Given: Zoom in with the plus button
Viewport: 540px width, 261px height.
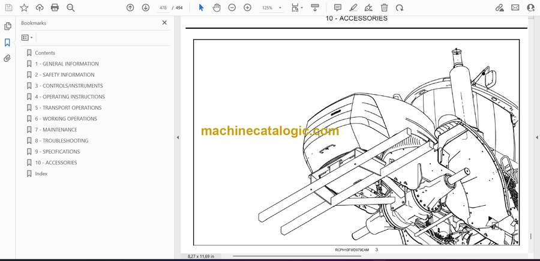Looking at the screenshot, I should [x=247, y=8].
